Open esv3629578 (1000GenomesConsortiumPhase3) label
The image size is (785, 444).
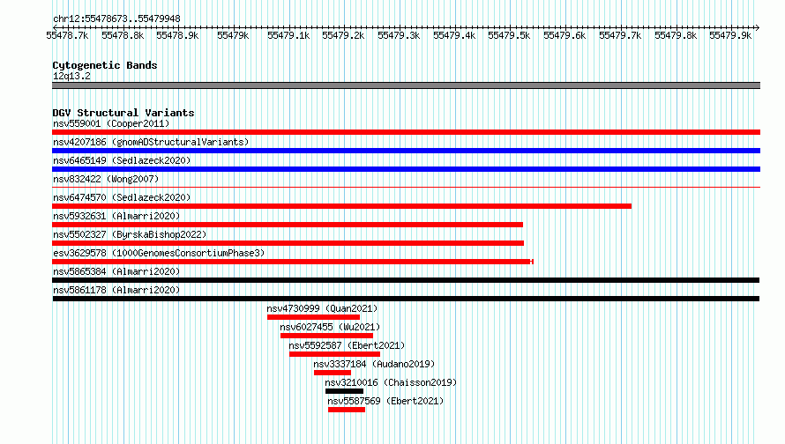click(x=159, y=253)
